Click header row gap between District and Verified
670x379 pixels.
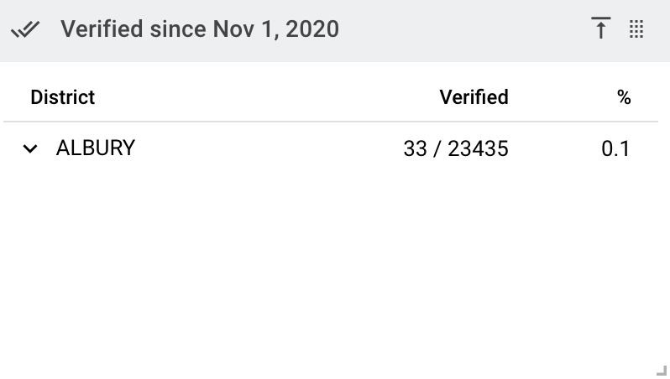tap(267, 97)
